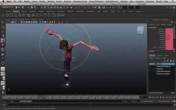Click the Layer Editor horizontal scrollbar

(157, 93)
